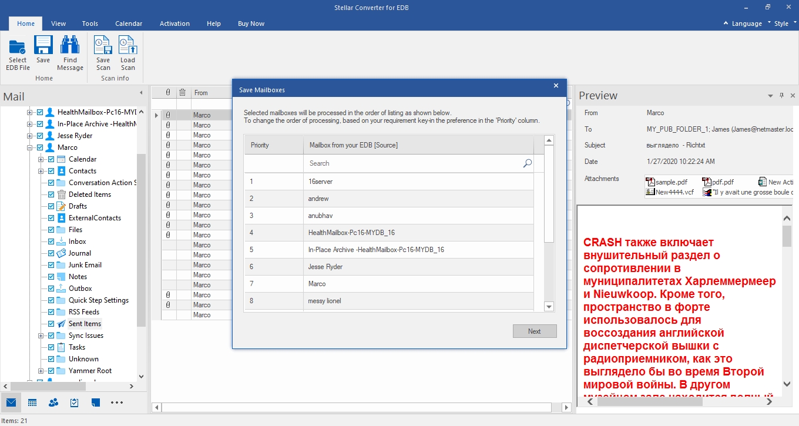
Task: Pin the Preview panel
Action: click(x=781, y=95)
